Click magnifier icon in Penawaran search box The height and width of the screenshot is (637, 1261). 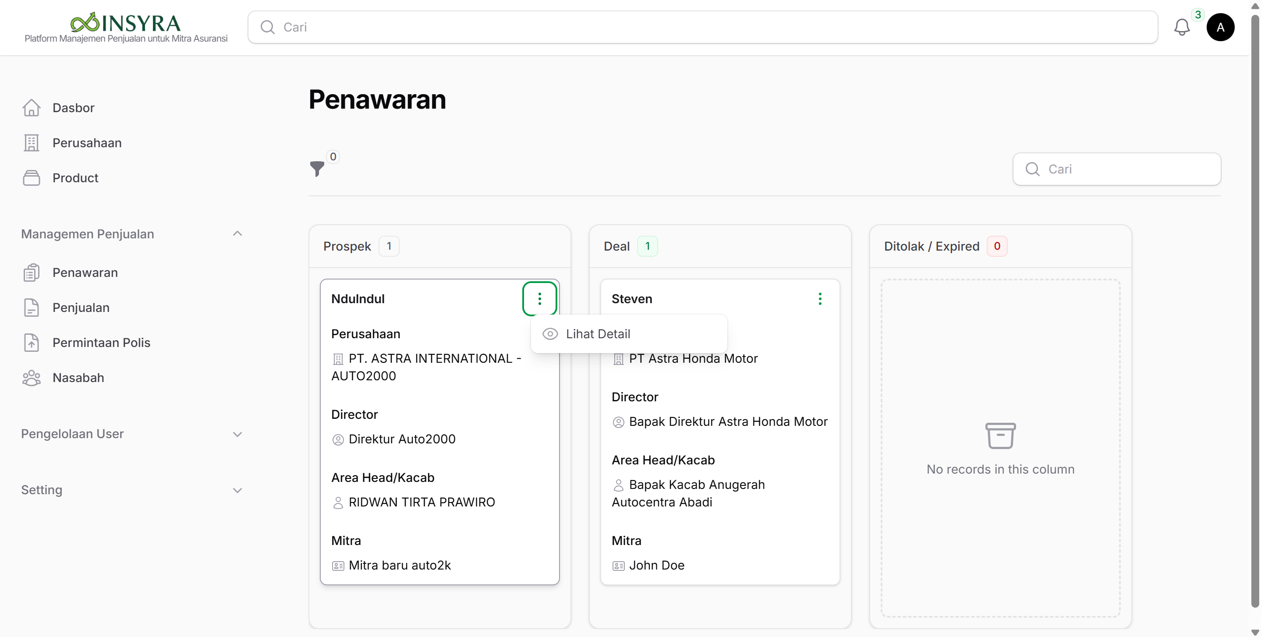[x=1032, y=169]
